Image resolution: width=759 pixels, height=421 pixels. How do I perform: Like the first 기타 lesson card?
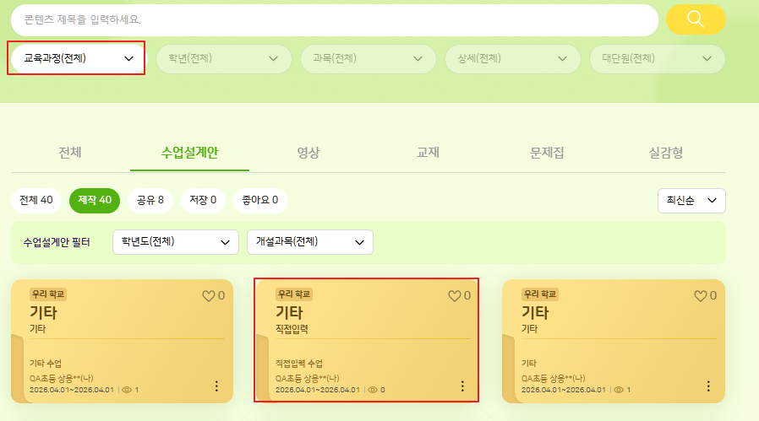[x=208, y=296]
